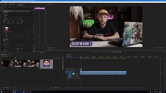This screenshot has width=166, height=93.
Task: Collapse the Transform section
Action: click(x=2, y=43)
